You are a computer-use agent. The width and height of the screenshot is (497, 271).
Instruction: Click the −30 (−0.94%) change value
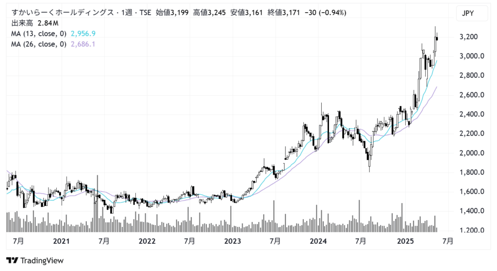325,13
